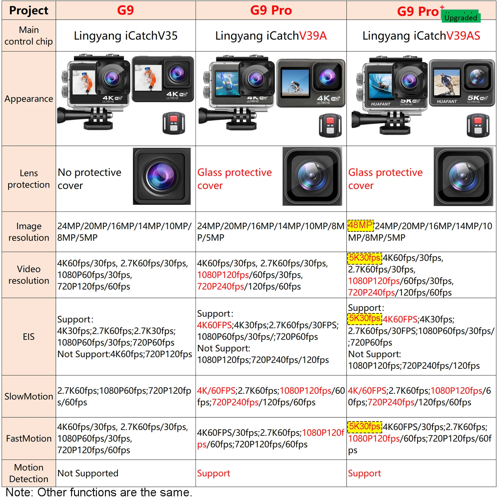This screenshot has width=498, height=498.
Task: Click G9 Pro motion detection 'Support' text
Action: tap(213, 473)
